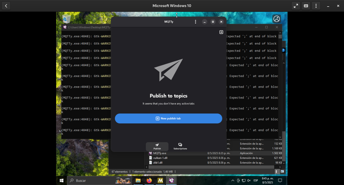Launch Firefox from the taskbar
Viewport: 344px width, 185px height.
click(x=149, y=180)
